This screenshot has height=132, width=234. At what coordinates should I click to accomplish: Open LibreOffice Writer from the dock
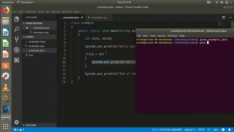pos(5,32)
